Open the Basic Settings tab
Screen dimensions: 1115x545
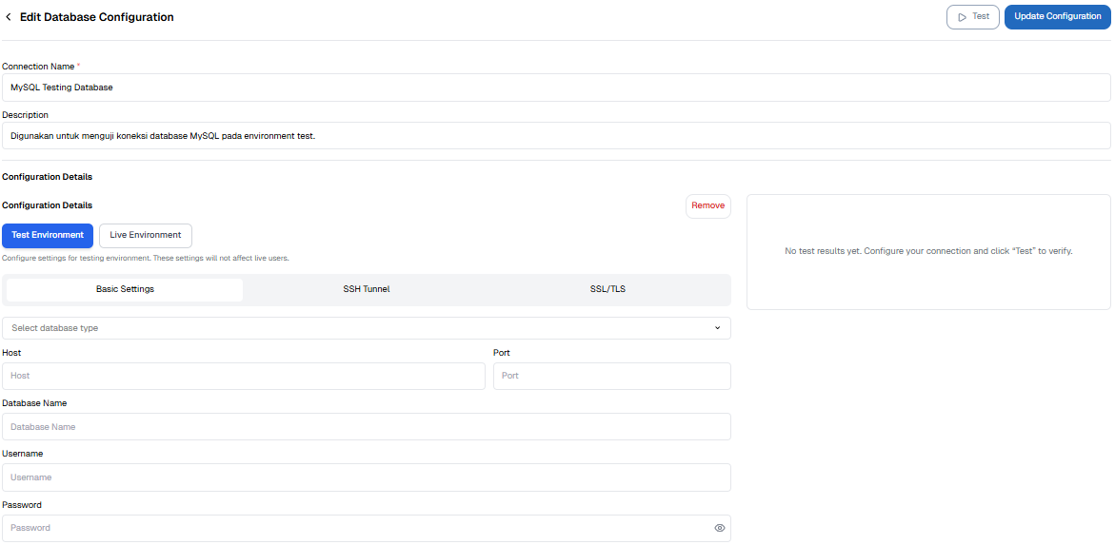point(125,290)
